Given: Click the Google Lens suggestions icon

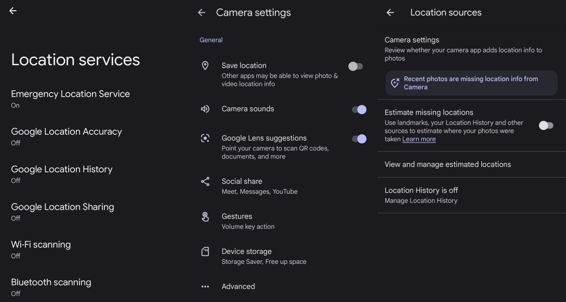Looking at the screenshot, I should (205, 138).
